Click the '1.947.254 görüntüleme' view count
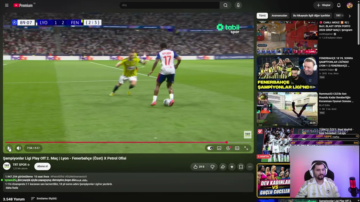The height and width of the screenshot is (202, 360). tap(19, 177)
